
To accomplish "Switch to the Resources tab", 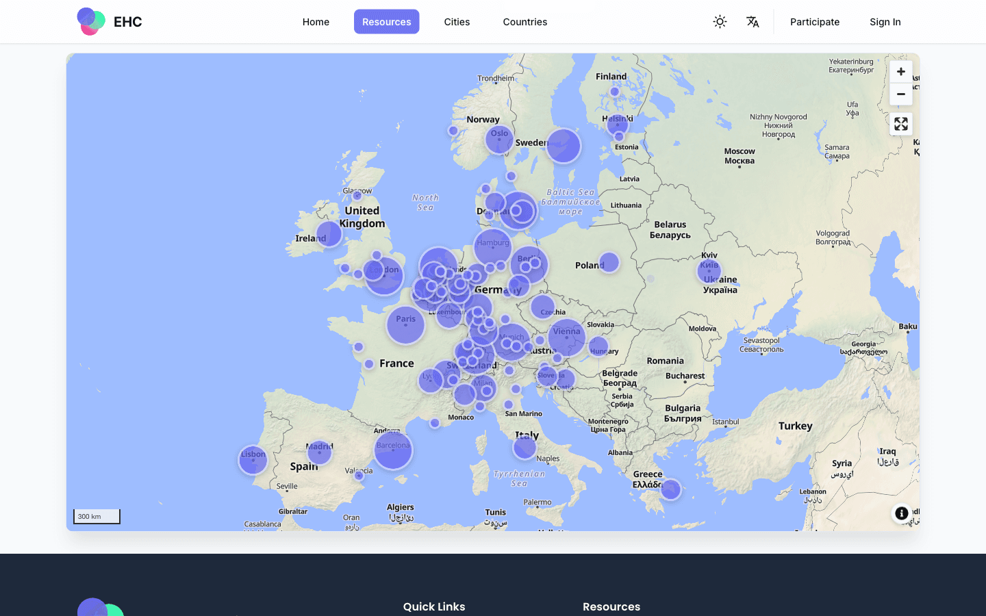I will coord(386,21).
